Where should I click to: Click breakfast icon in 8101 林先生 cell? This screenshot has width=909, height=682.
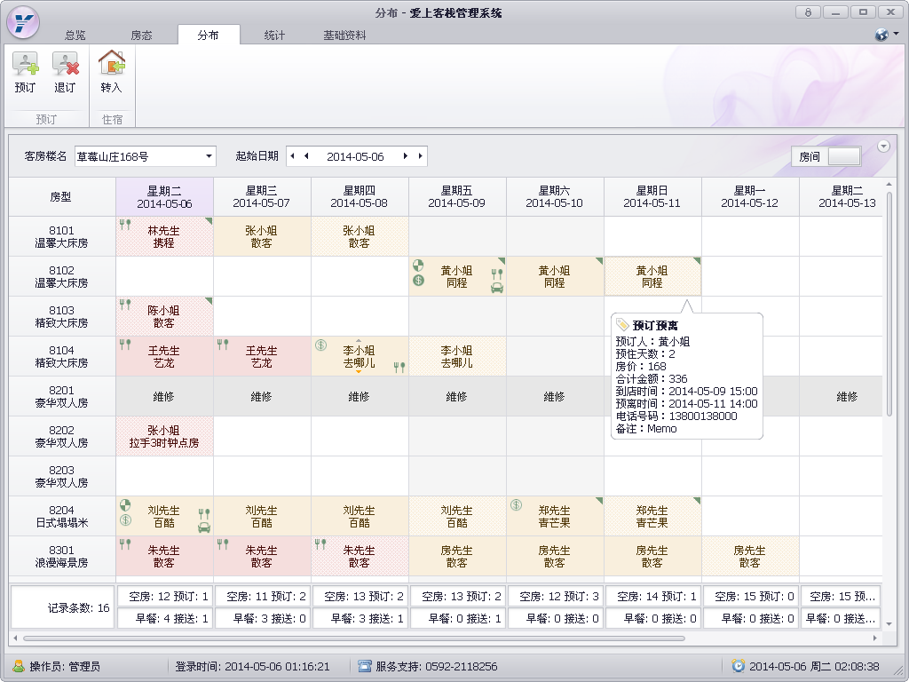point(125,226)
